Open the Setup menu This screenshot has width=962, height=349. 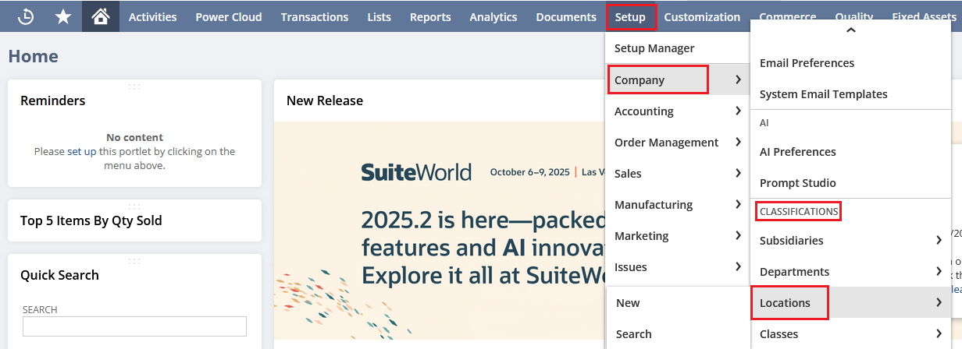tap(630, 16)
